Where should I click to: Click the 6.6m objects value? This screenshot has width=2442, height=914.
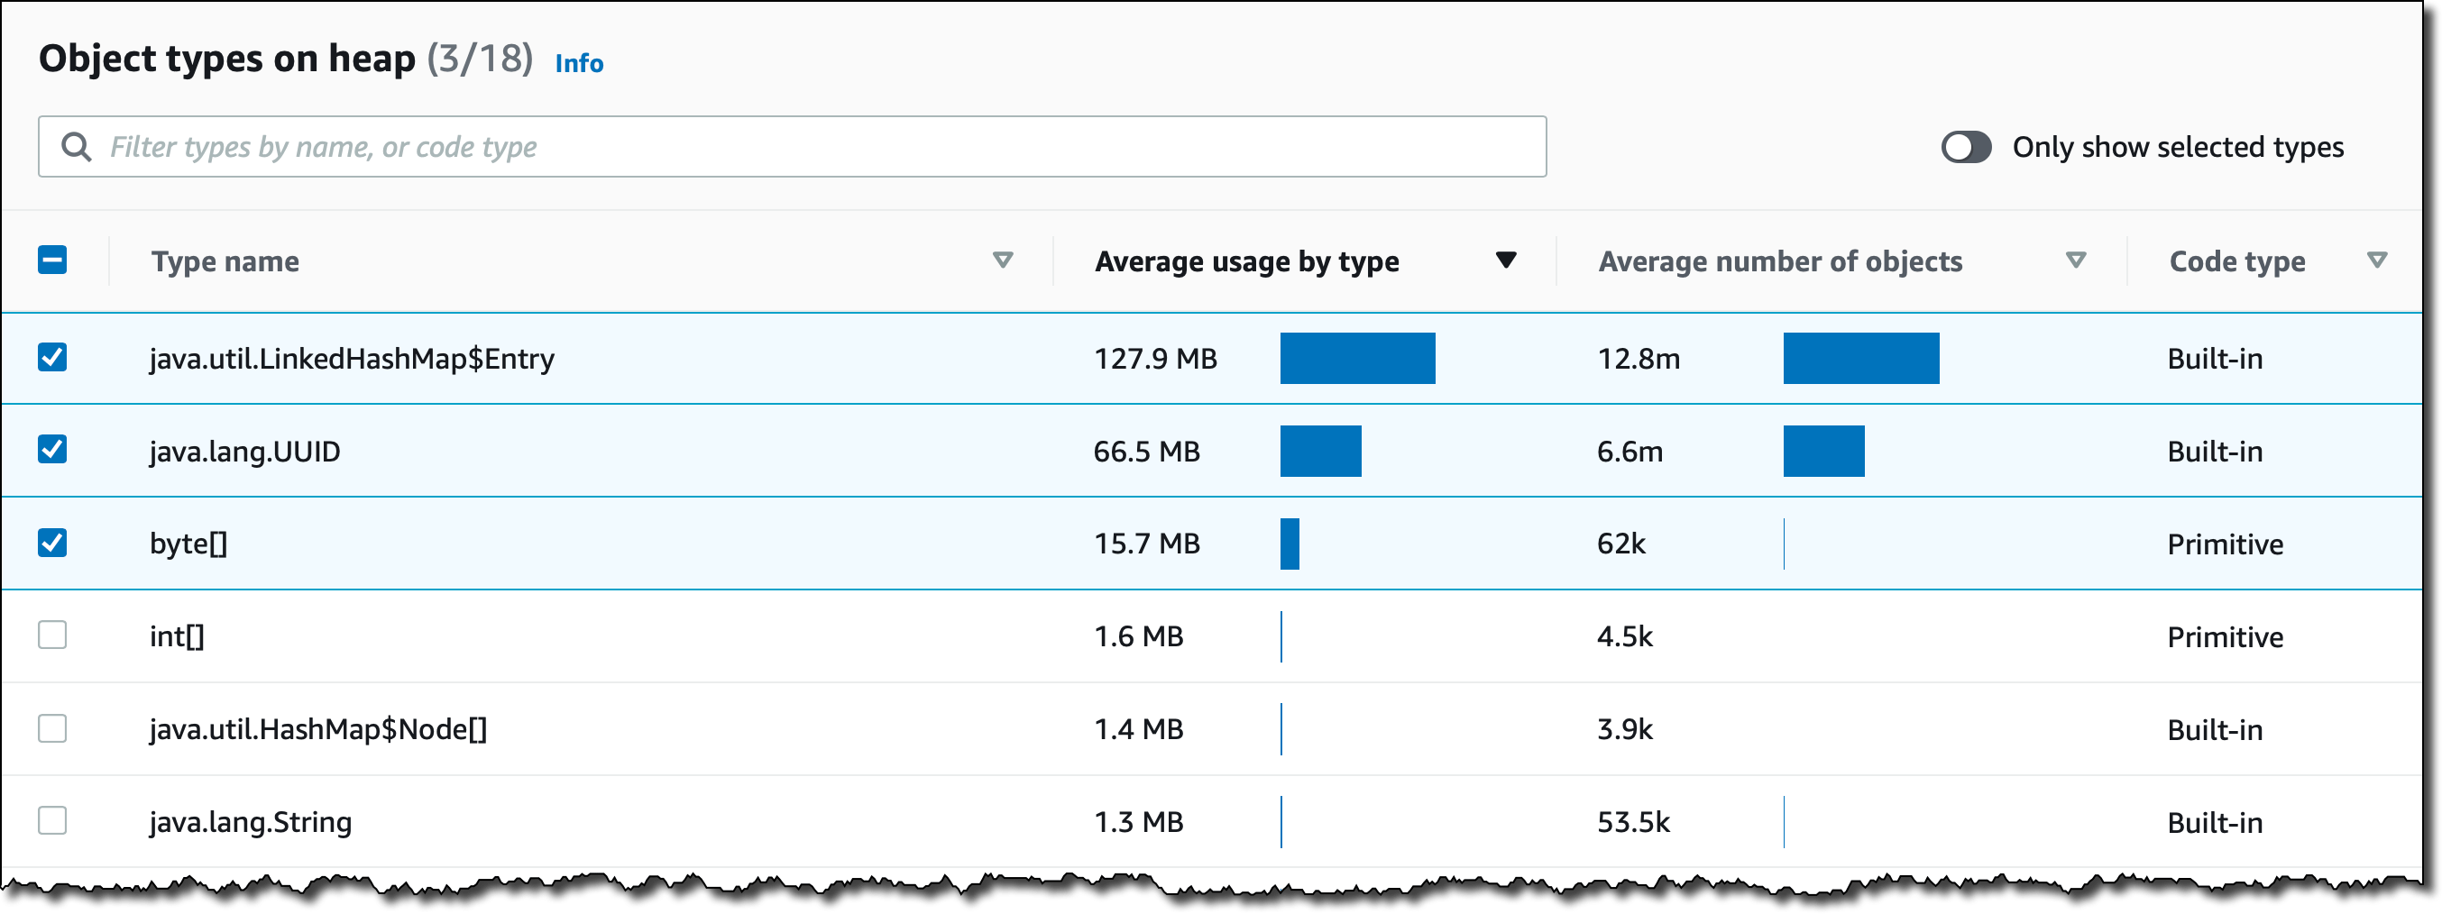tap(1630, 452)
